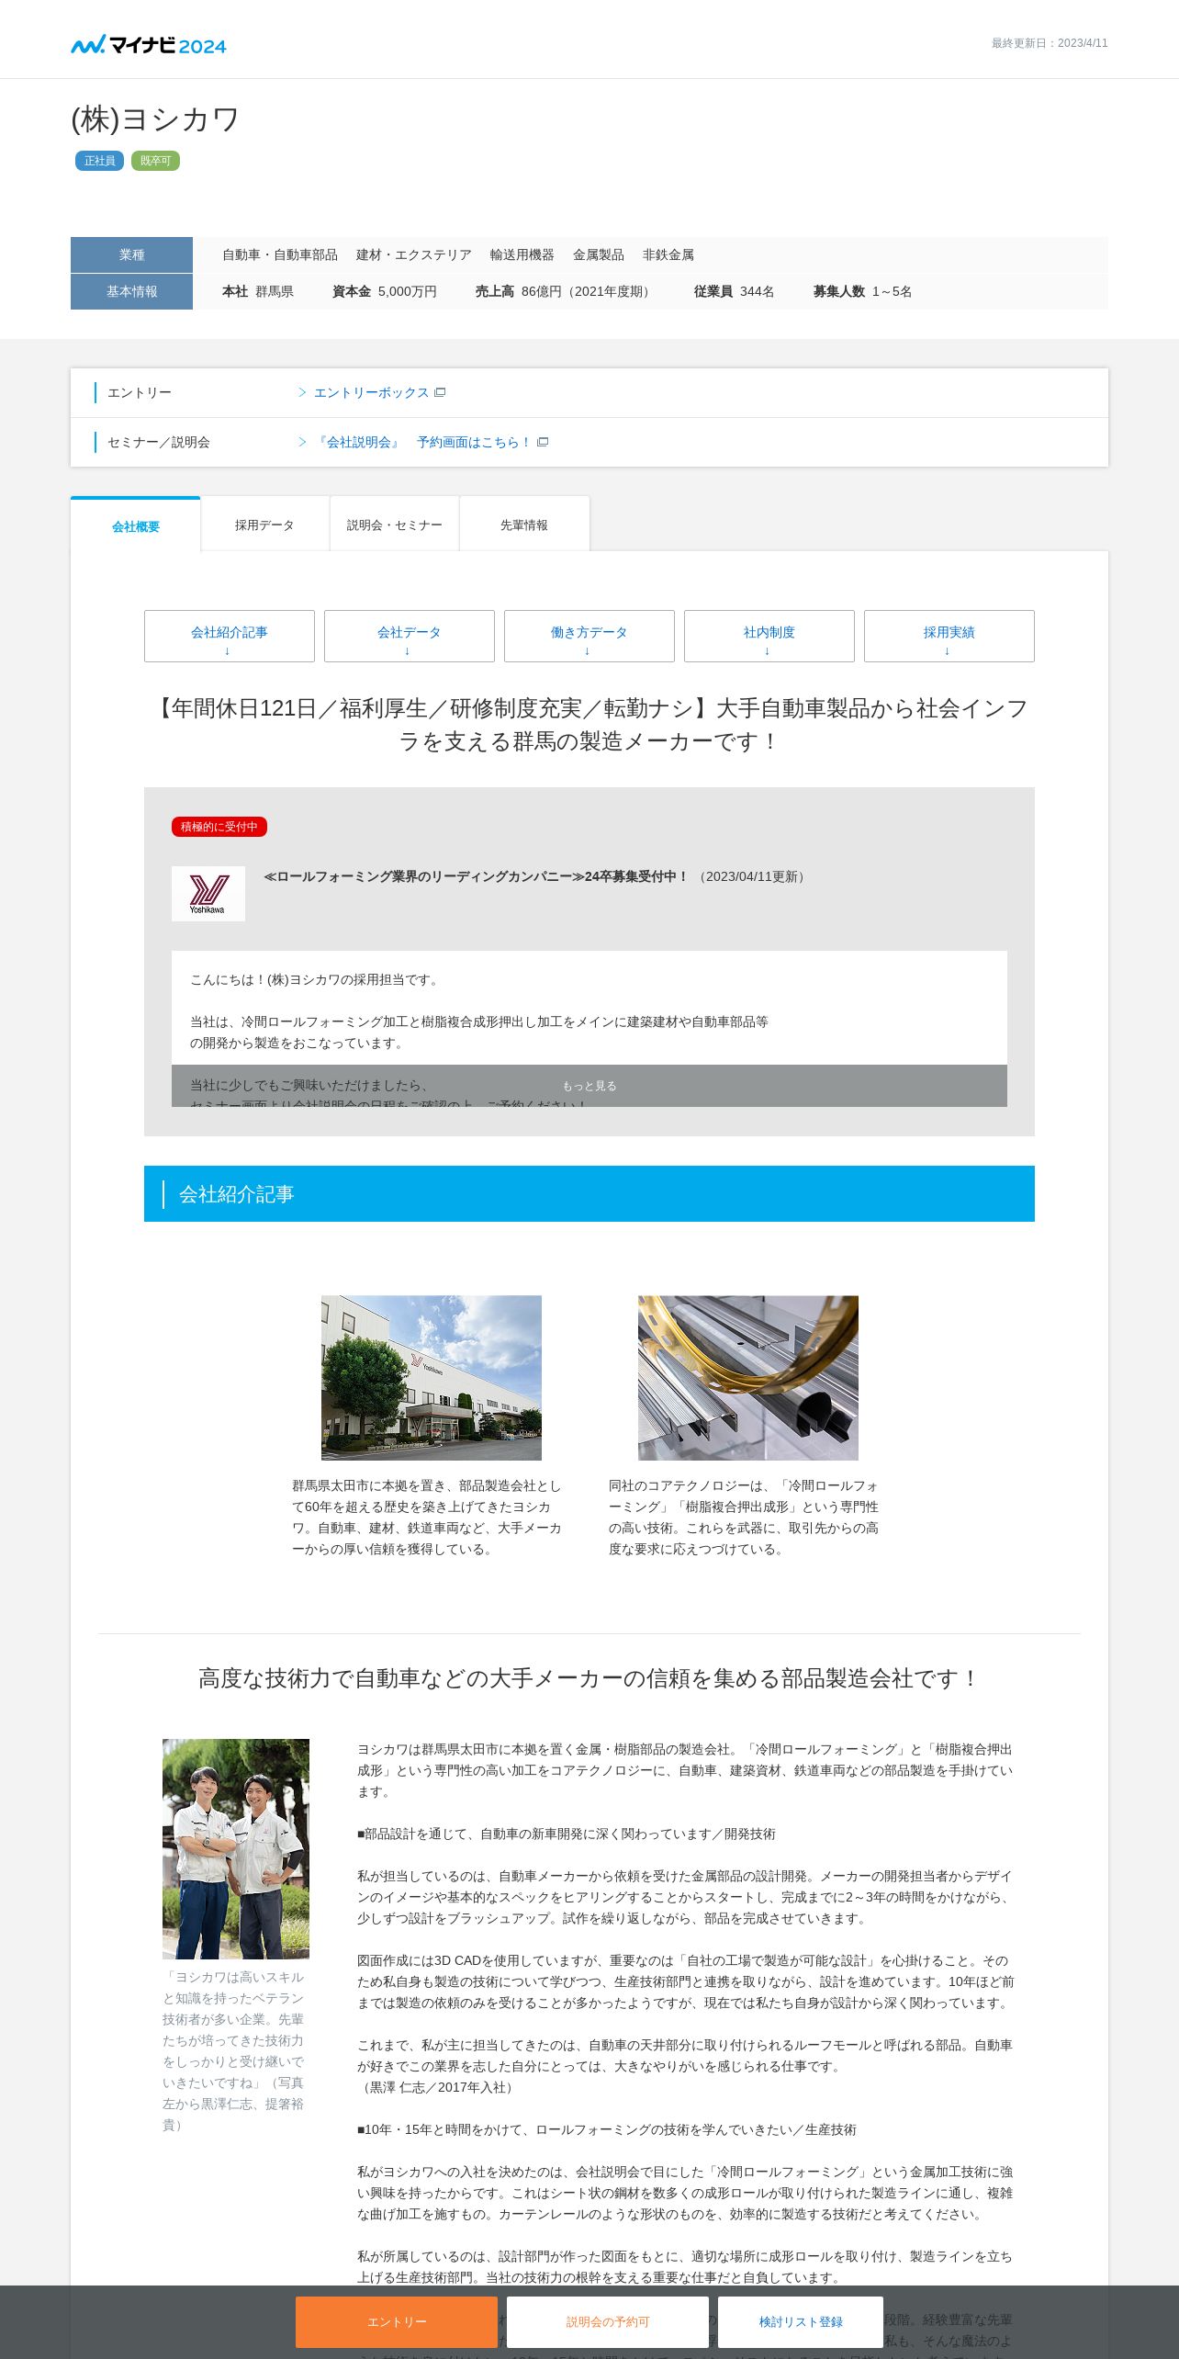This screenshot has height=2359, width=1179.
Task: Click the chevron before 会社説明会 link
Action: (302, 442)
